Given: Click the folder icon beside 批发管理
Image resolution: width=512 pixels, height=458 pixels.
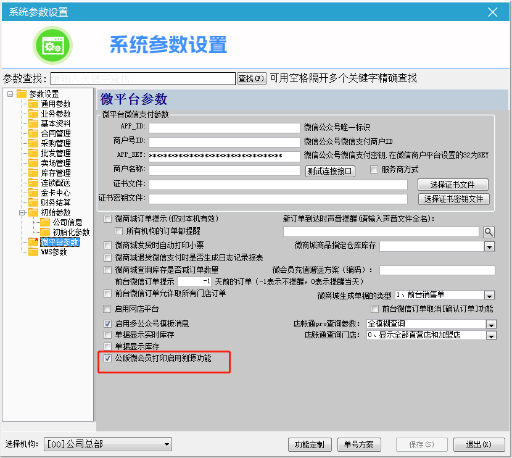Looking at the screenshot, I should pos(33,153).
